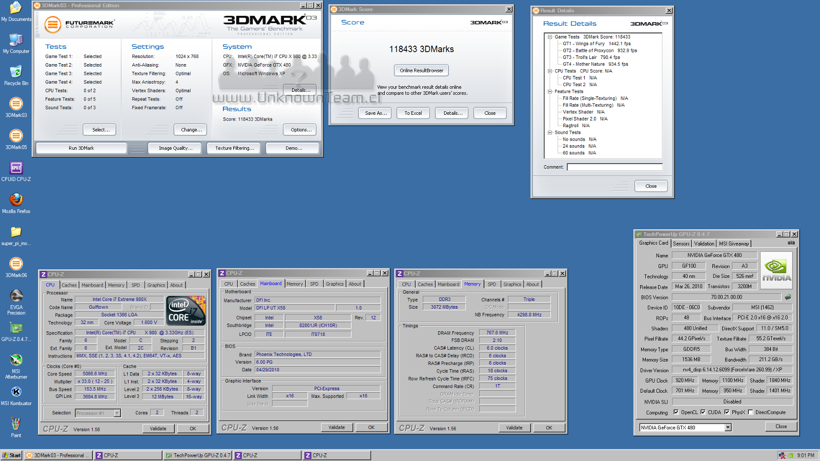Click the NVIDIA logo in GPU-Z
Viewport: 820px width, 461px height.
(x=776, y=270)
